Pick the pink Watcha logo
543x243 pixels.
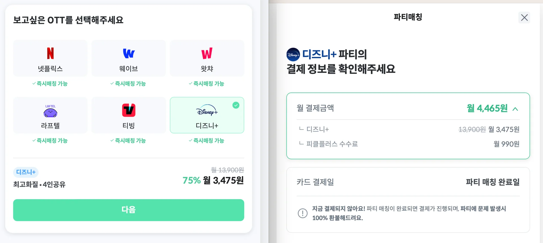pos(207,53)
